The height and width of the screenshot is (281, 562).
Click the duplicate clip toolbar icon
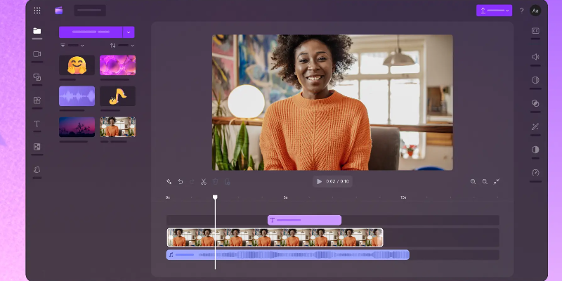click(227, 182)
